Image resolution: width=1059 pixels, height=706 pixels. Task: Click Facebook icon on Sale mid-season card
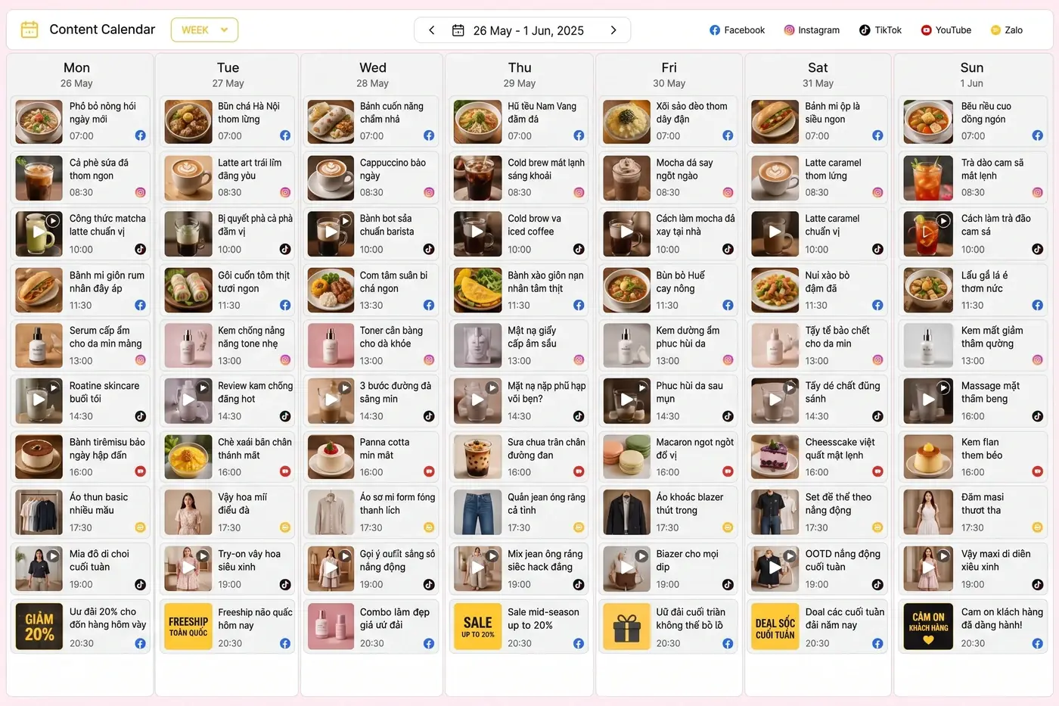pos(579,643)
